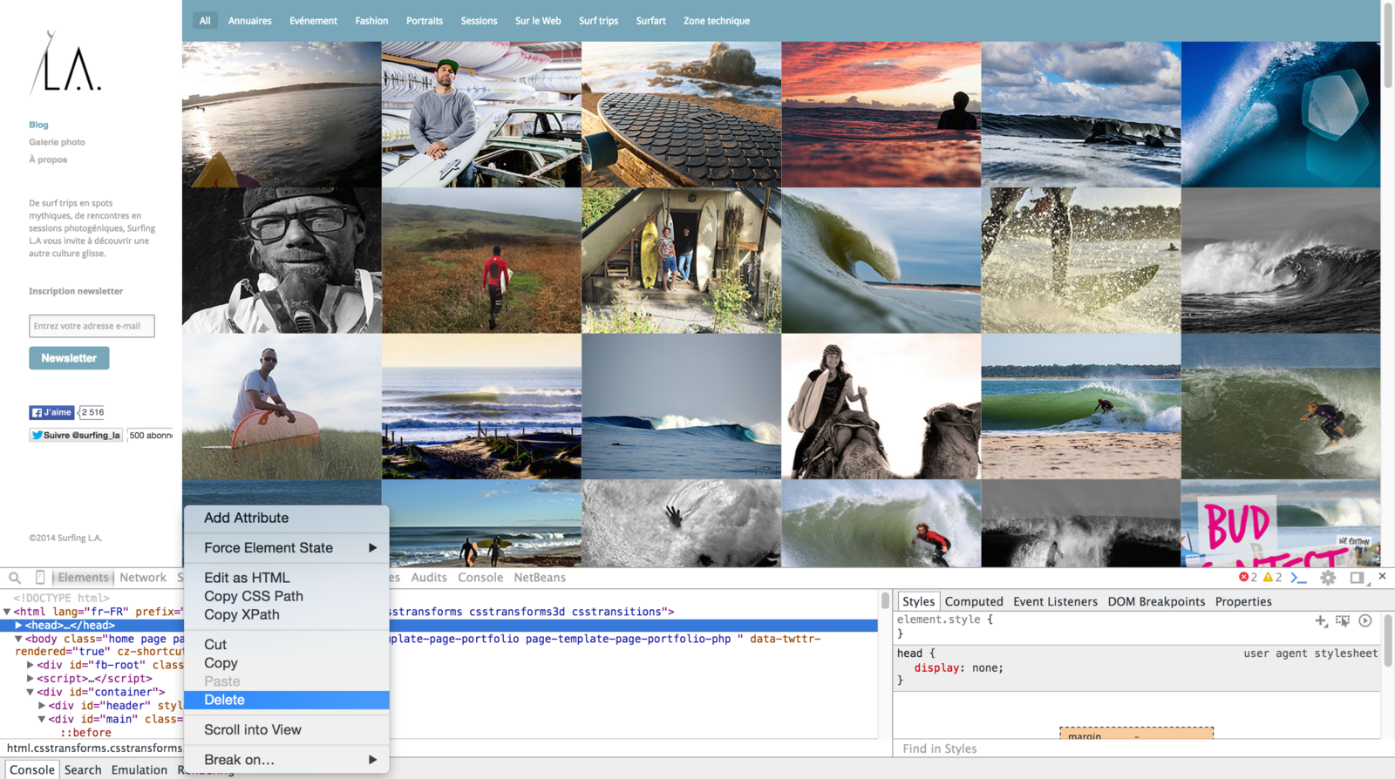
Task: Expand the head element node
Action: coord(18,626)
